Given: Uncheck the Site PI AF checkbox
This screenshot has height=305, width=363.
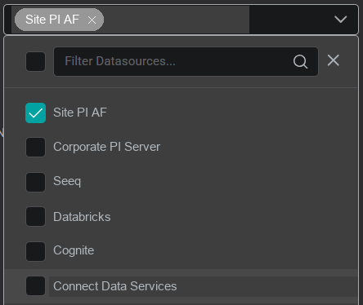Looking at the screenshot, I should point(35,113).
